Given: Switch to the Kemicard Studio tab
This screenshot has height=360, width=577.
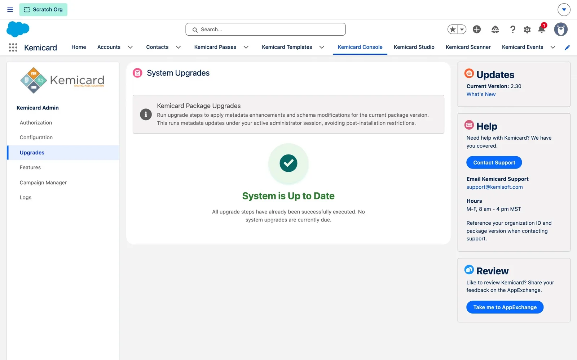Looking at the screenshot, I should (x=414, y=47).
